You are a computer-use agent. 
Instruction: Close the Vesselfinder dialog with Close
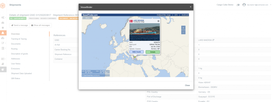pyautogui.click(x=187, y=85)
